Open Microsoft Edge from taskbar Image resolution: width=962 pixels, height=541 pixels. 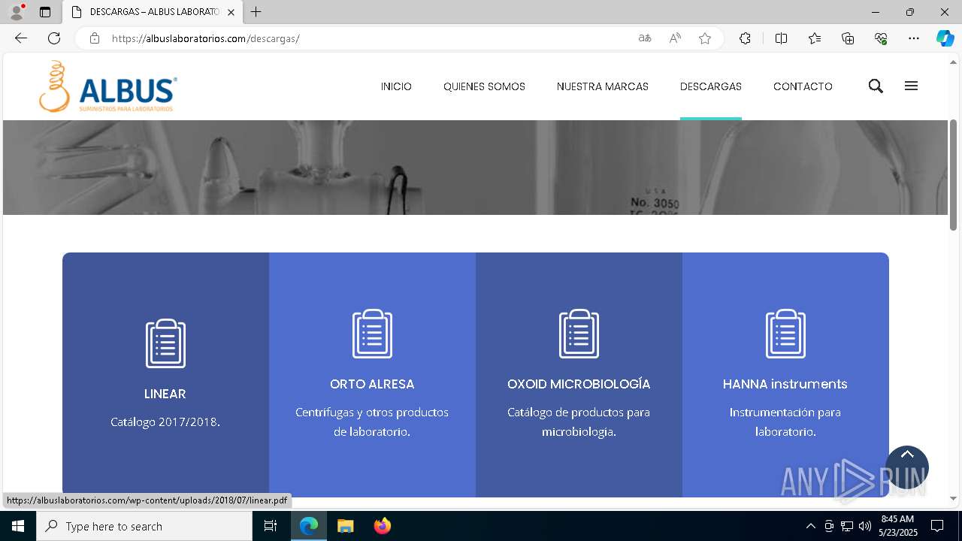[309, 526]
